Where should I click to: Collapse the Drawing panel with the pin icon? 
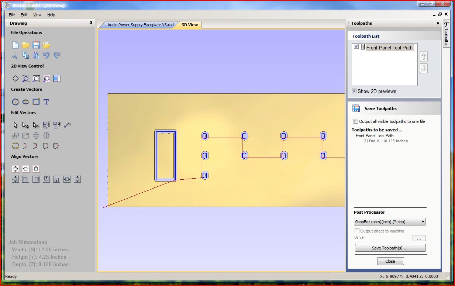pyautogui.click(x=90, y=23)
